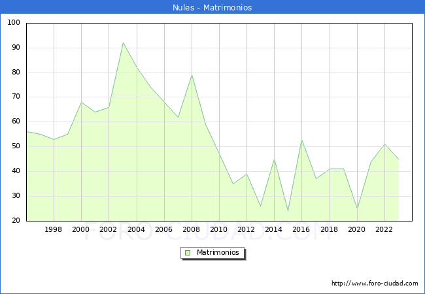Screen dimensions: 425x294
Task: Click the x-axis year 2006
Action: (163, 229)
